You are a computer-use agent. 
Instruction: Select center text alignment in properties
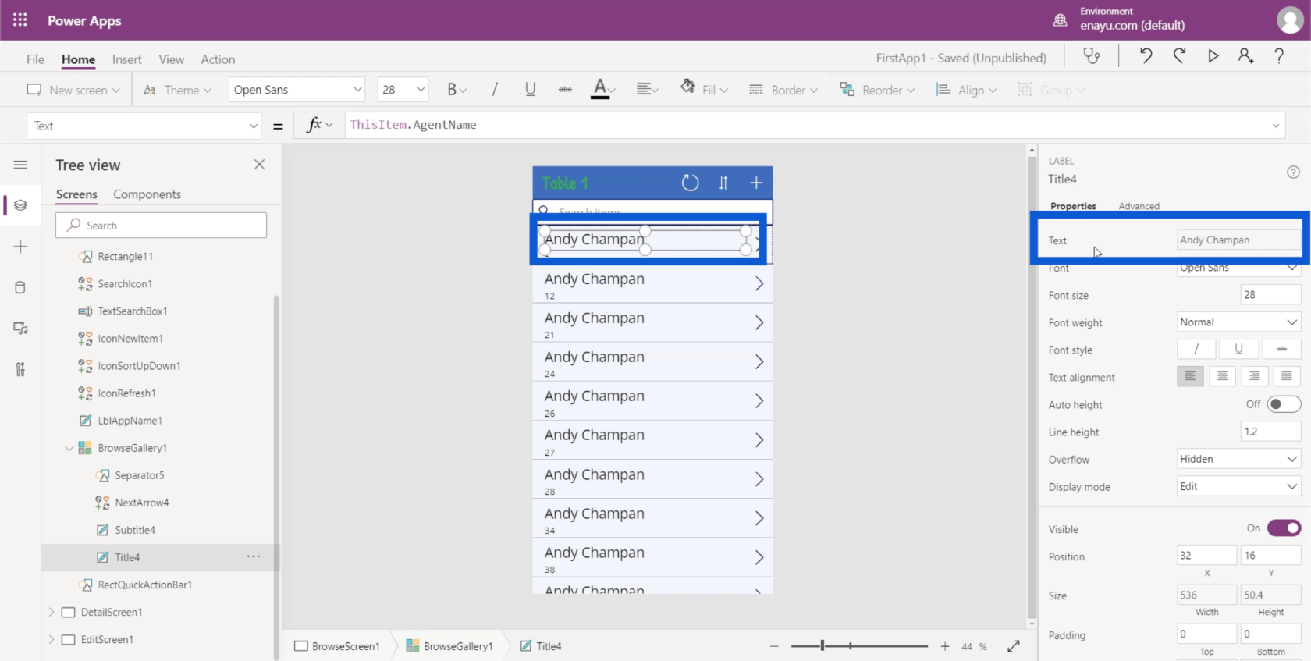click(x=1222, y=376)
